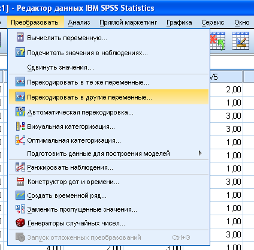Choose Автоматическая перекодировка...
The height and width of the screenshot is (250, 254).
pos(108,112)
